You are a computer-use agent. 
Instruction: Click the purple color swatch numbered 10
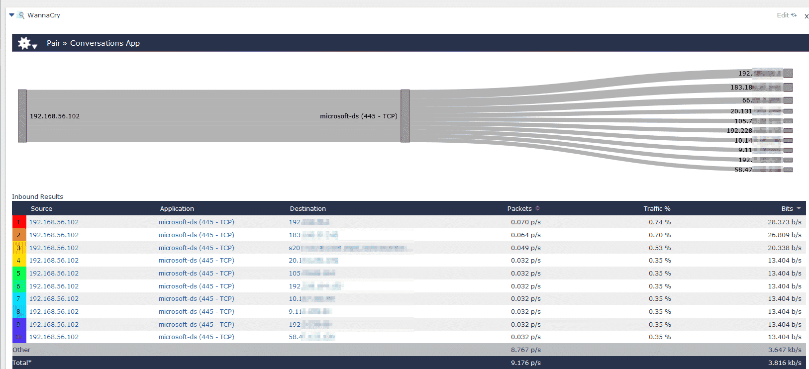pyautogui.click(x=19, y=337)
